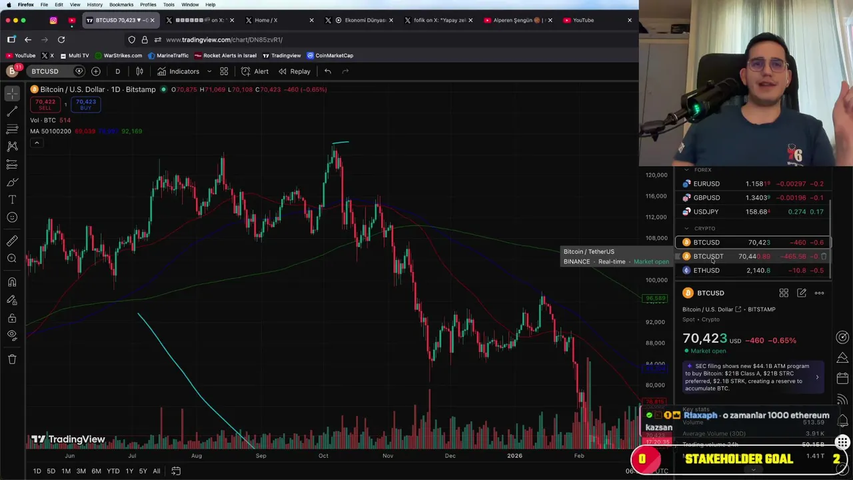
Task: Select USDJPY in the watchlist
Action: tap(753, 212)
